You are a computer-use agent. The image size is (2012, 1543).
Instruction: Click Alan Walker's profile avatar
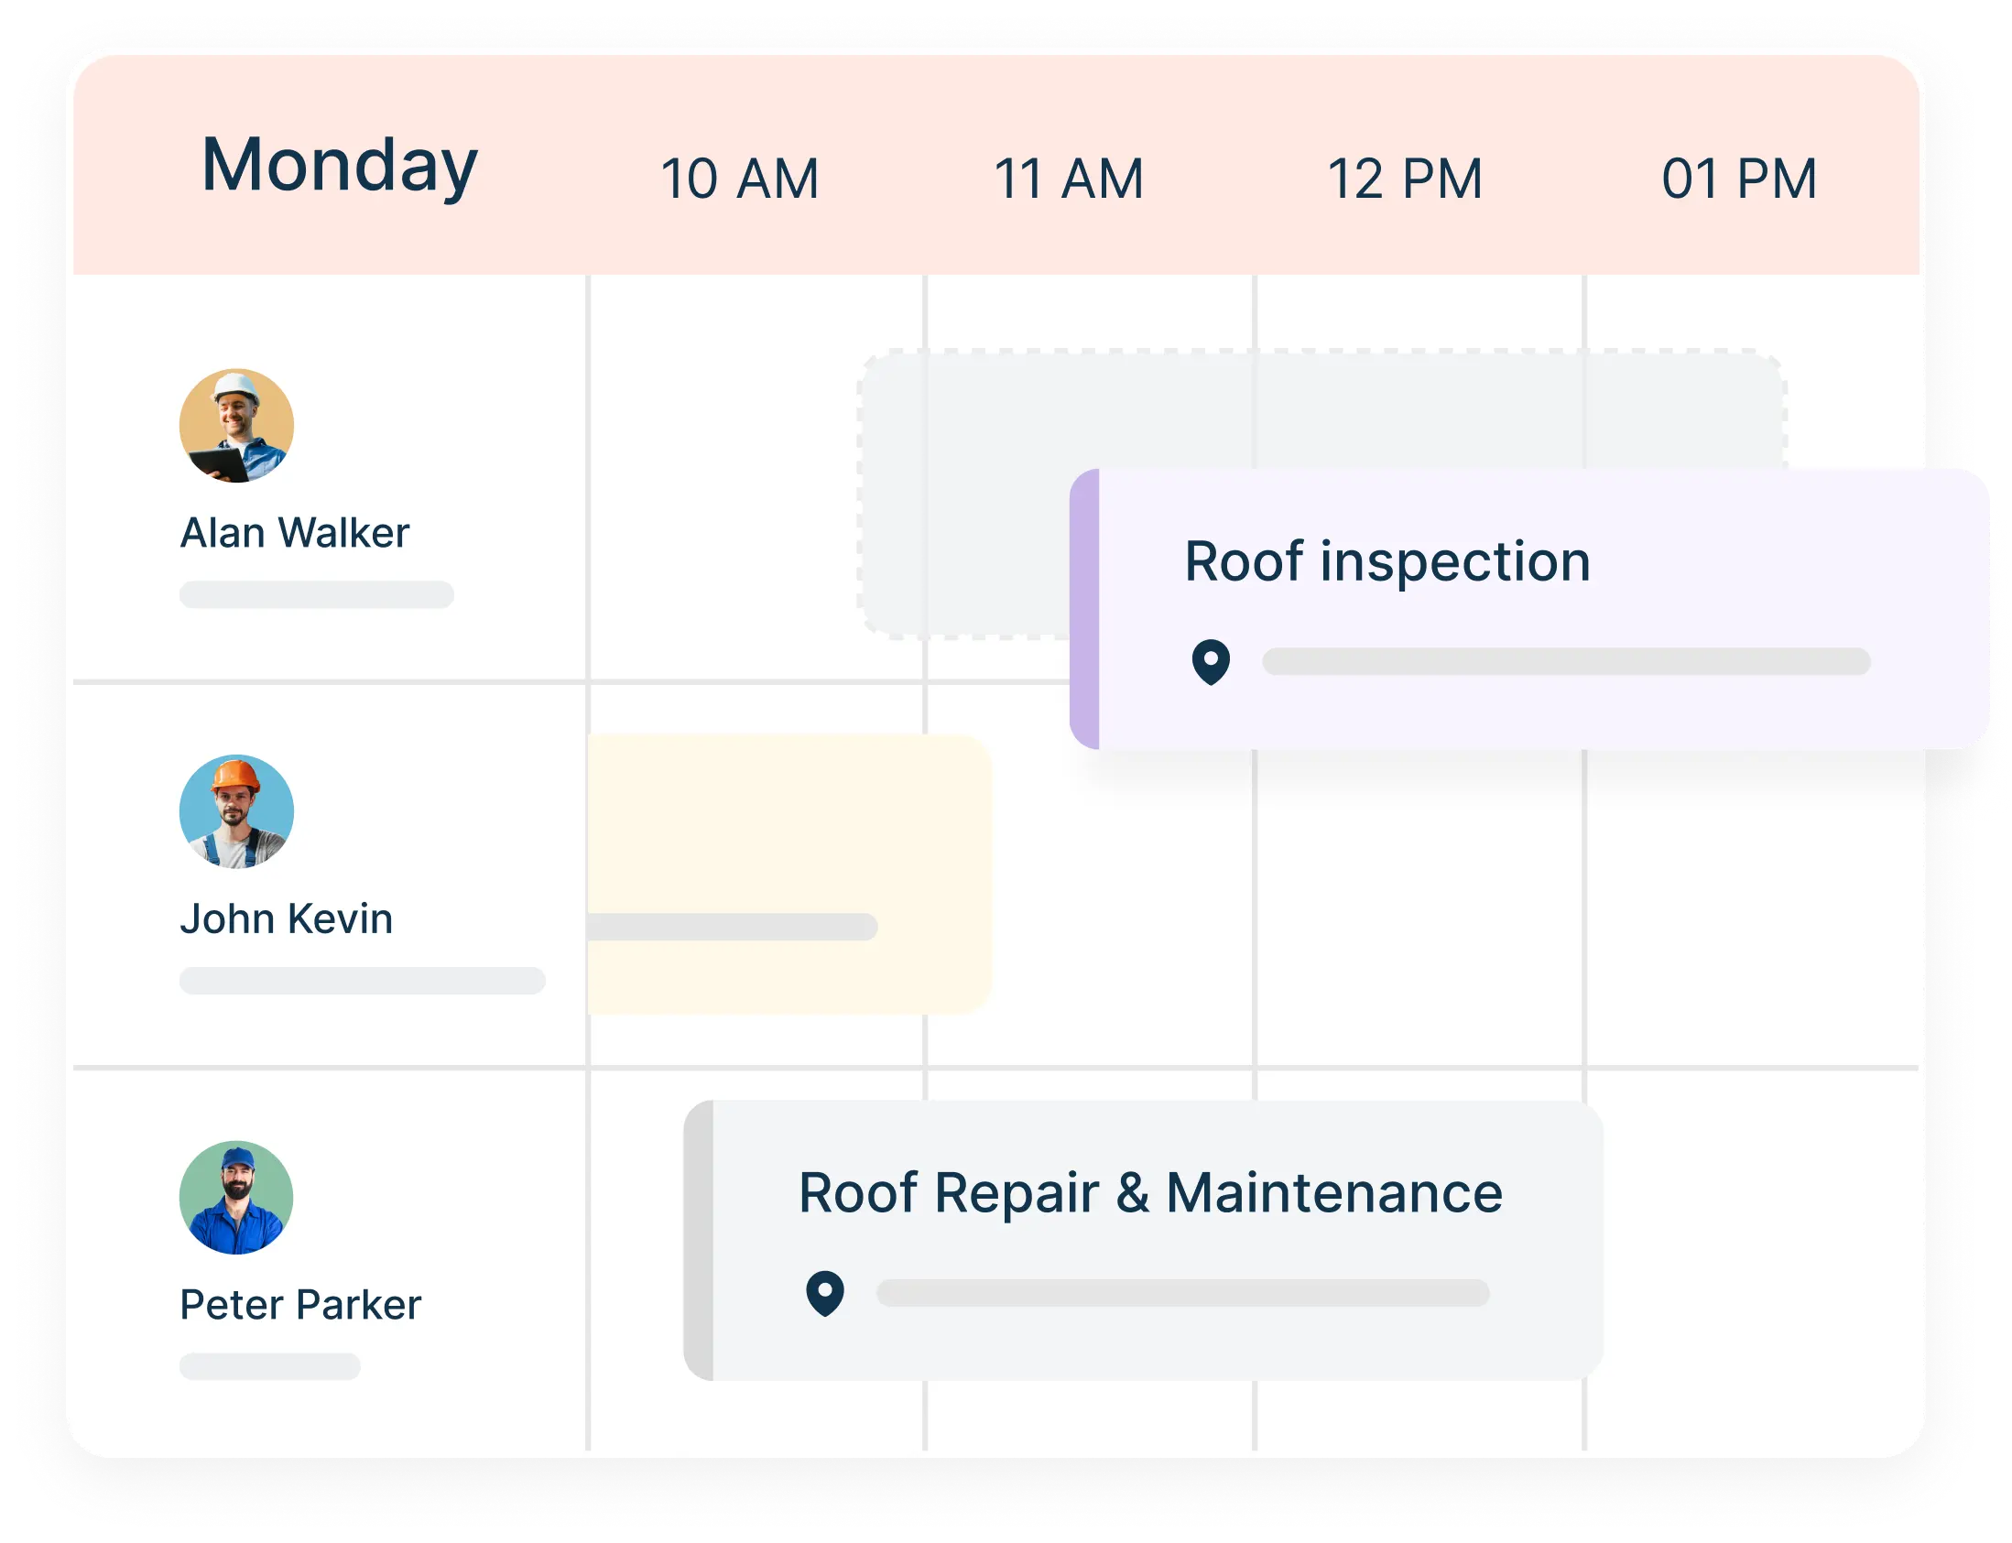pos(236,425)
